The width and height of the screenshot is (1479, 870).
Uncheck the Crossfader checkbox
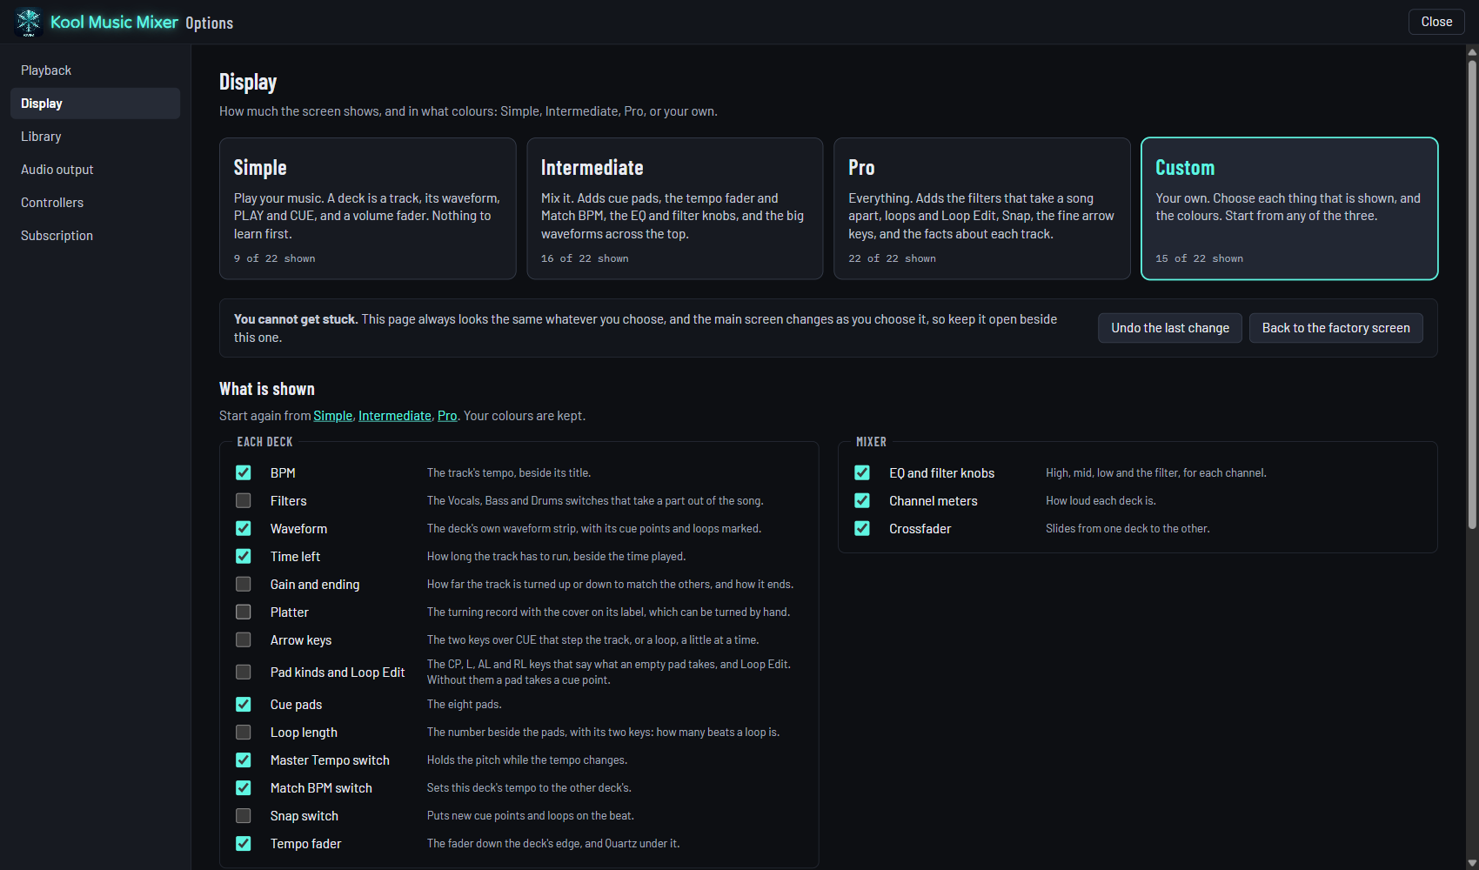pyautogui.click(x=862, y=529)
